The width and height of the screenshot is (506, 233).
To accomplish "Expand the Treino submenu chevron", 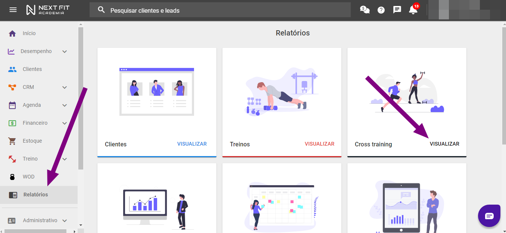I will [65, 159].
